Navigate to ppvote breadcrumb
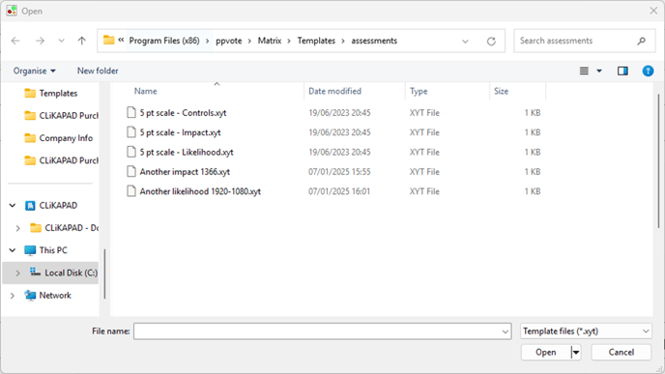 tap(228, 41)
